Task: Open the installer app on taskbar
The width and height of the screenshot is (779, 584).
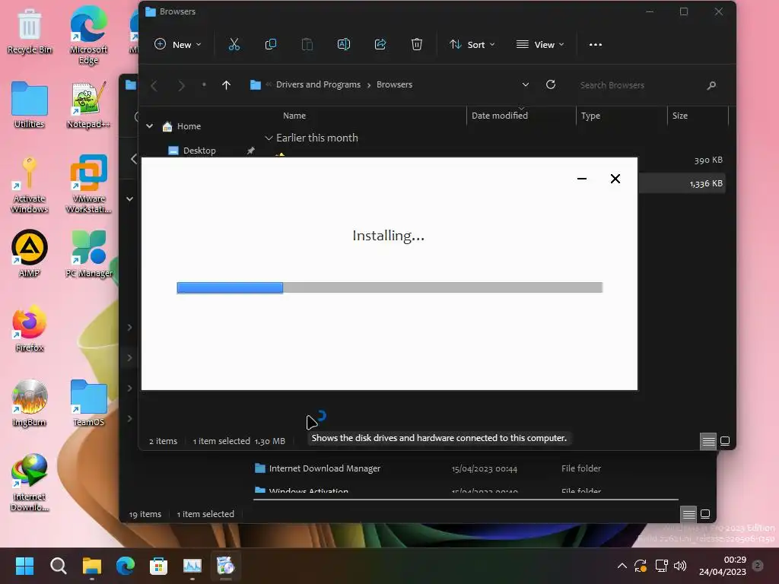Action: (x=225, y=566)
